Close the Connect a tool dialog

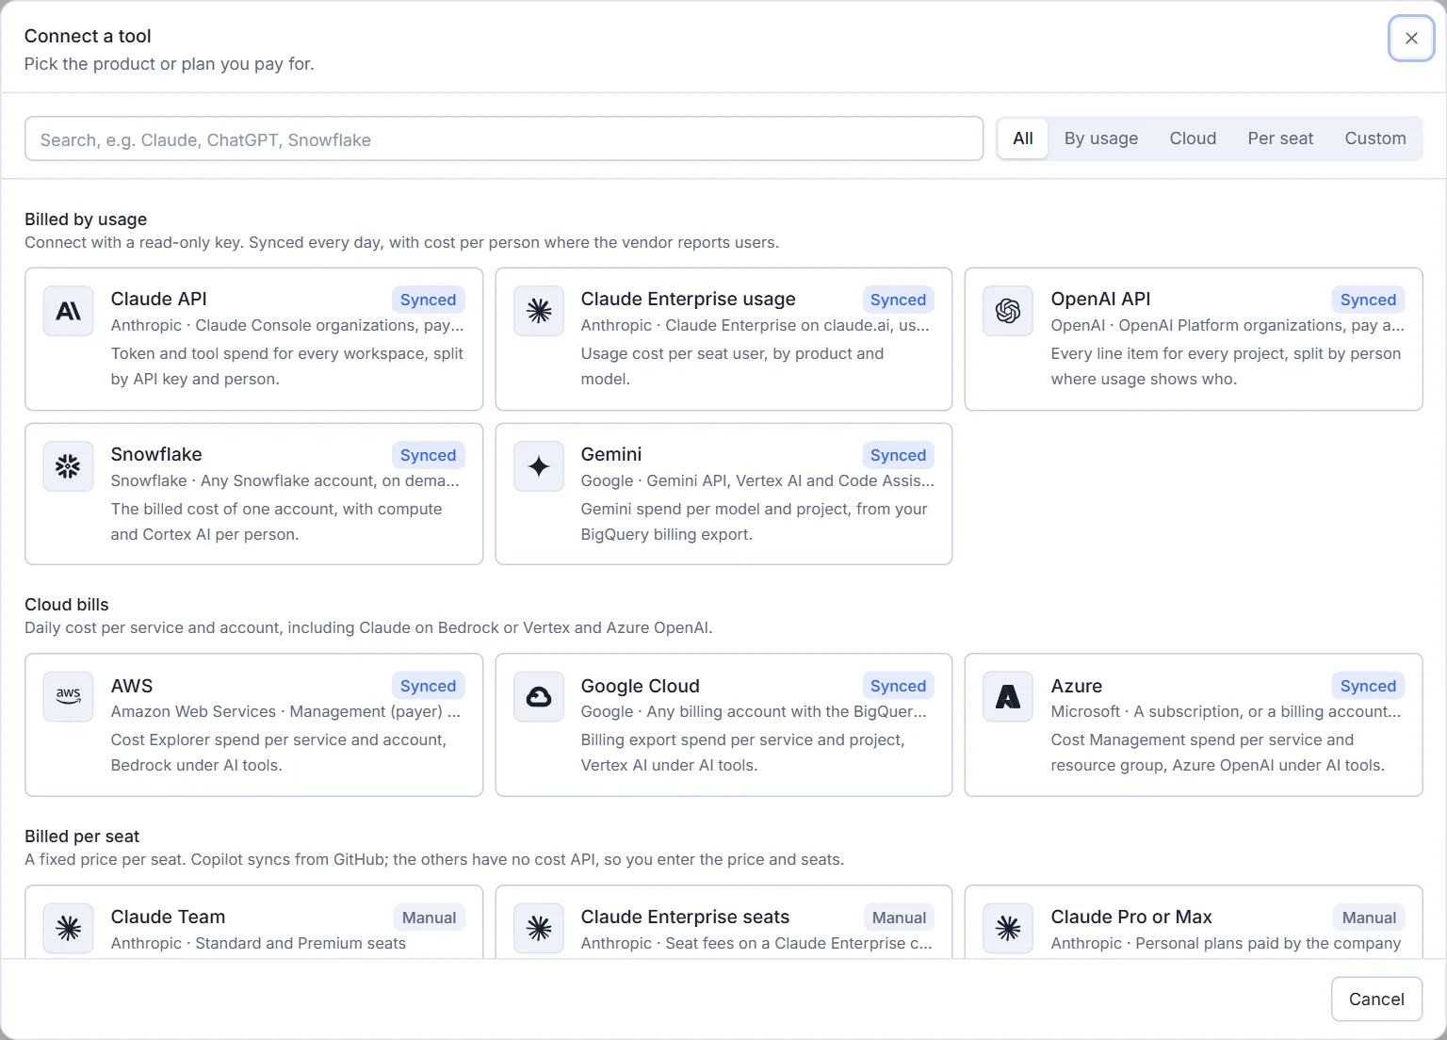click(1411, 39)
